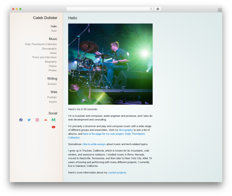232x196 pixels.
Task: Click the Writing section heading
Action: tap(52, 79)
